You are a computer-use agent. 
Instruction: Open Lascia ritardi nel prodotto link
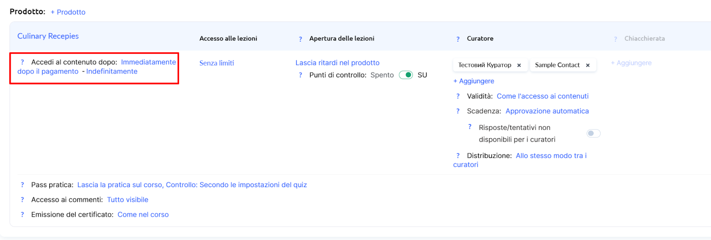click(x=337, y=63)
